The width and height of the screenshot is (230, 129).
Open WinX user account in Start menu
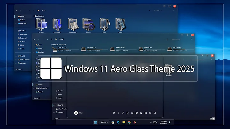tap(78, 113)
